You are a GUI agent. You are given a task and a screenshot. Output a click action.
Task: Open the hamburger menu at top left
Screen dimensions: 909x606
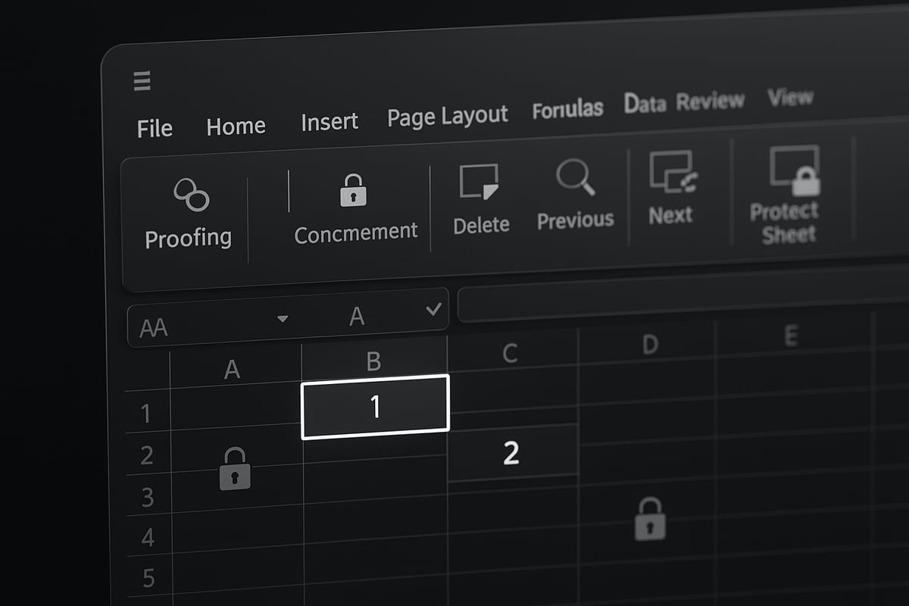pos(141,81)
